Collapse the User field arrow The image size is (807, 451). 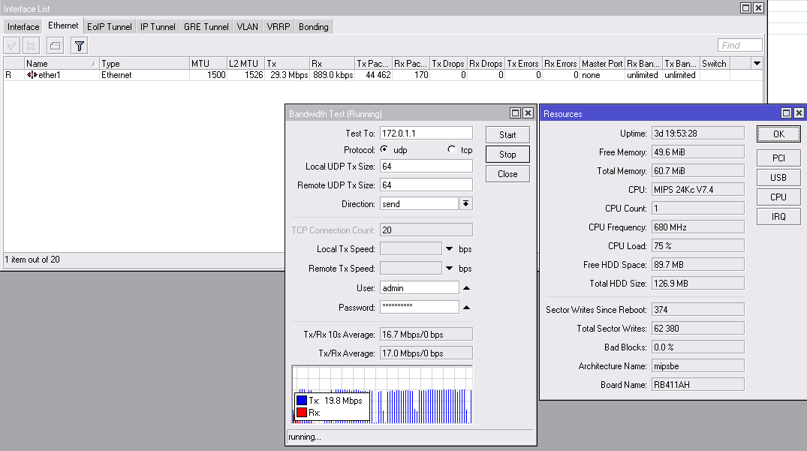466,288
